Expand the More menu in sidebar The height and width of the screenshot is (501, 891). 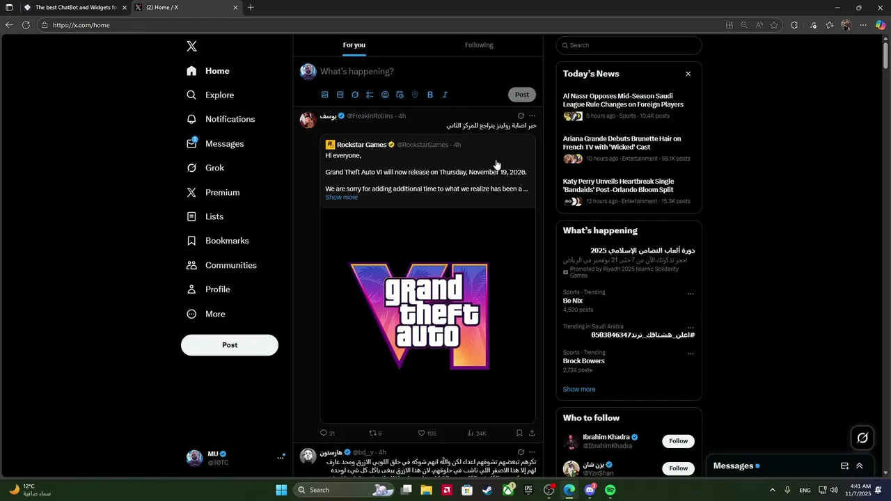point(206,314)
